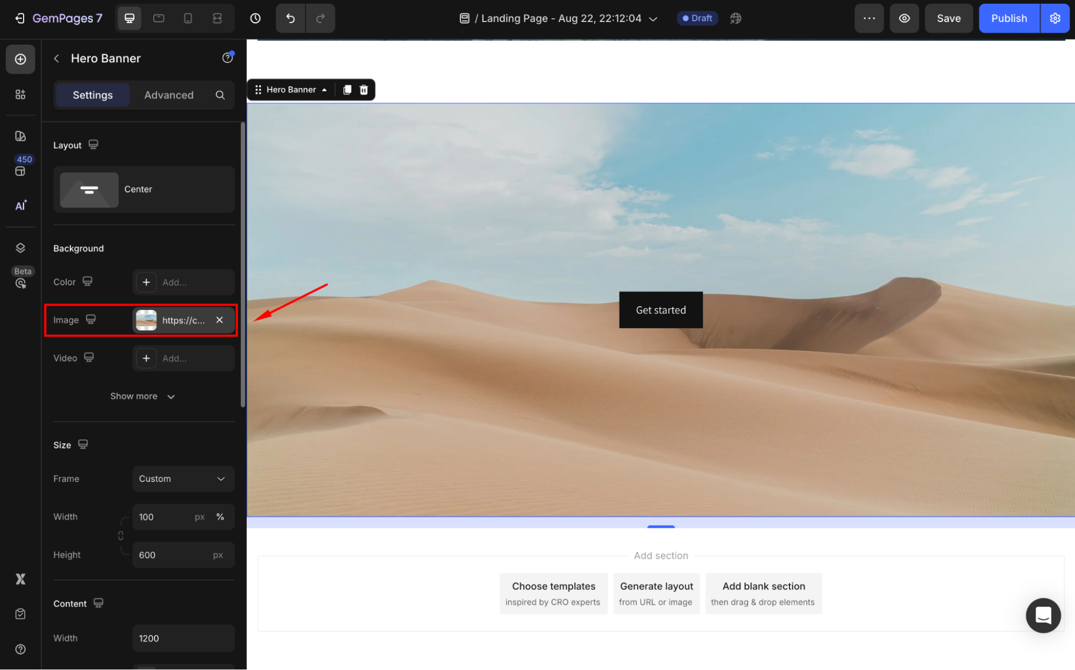The image size is (1075, 670).
Task: Add a background color swatch
Action: [146, 283]
